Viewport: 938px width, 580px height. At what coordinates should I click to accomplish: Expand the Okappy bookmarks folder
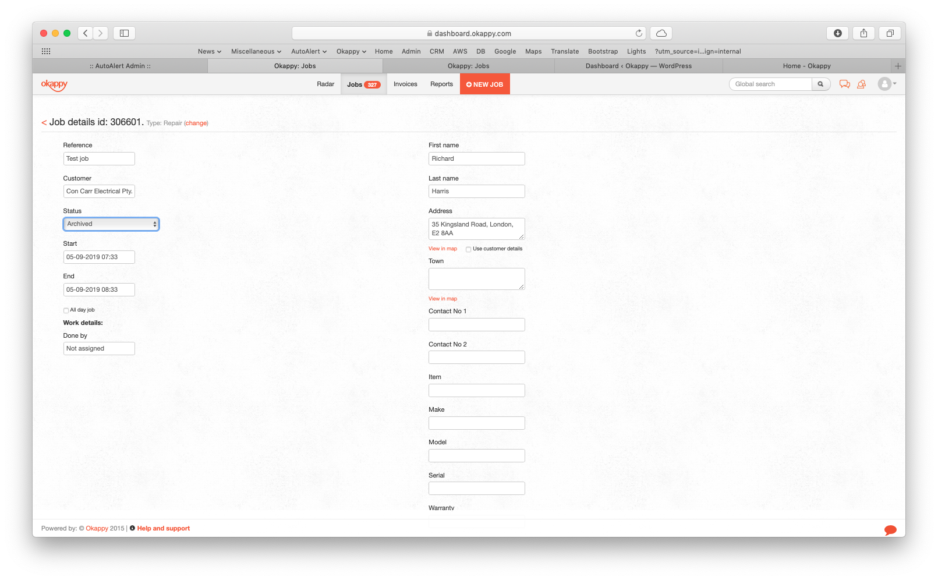coord(351,51)
